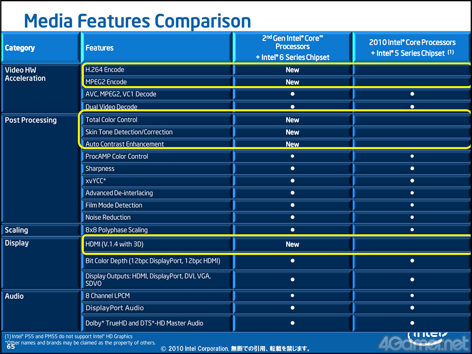Click 'Film Mode Detection' feature text
Screen dimensions: 472x354
click(x=114, y=205)
